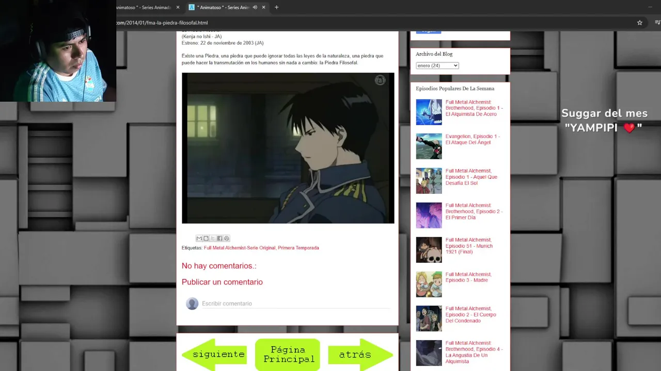The image size is (661, 371).
Task: Open Evangelion Episodio 1 link
Action: click(x=473, y=139)
